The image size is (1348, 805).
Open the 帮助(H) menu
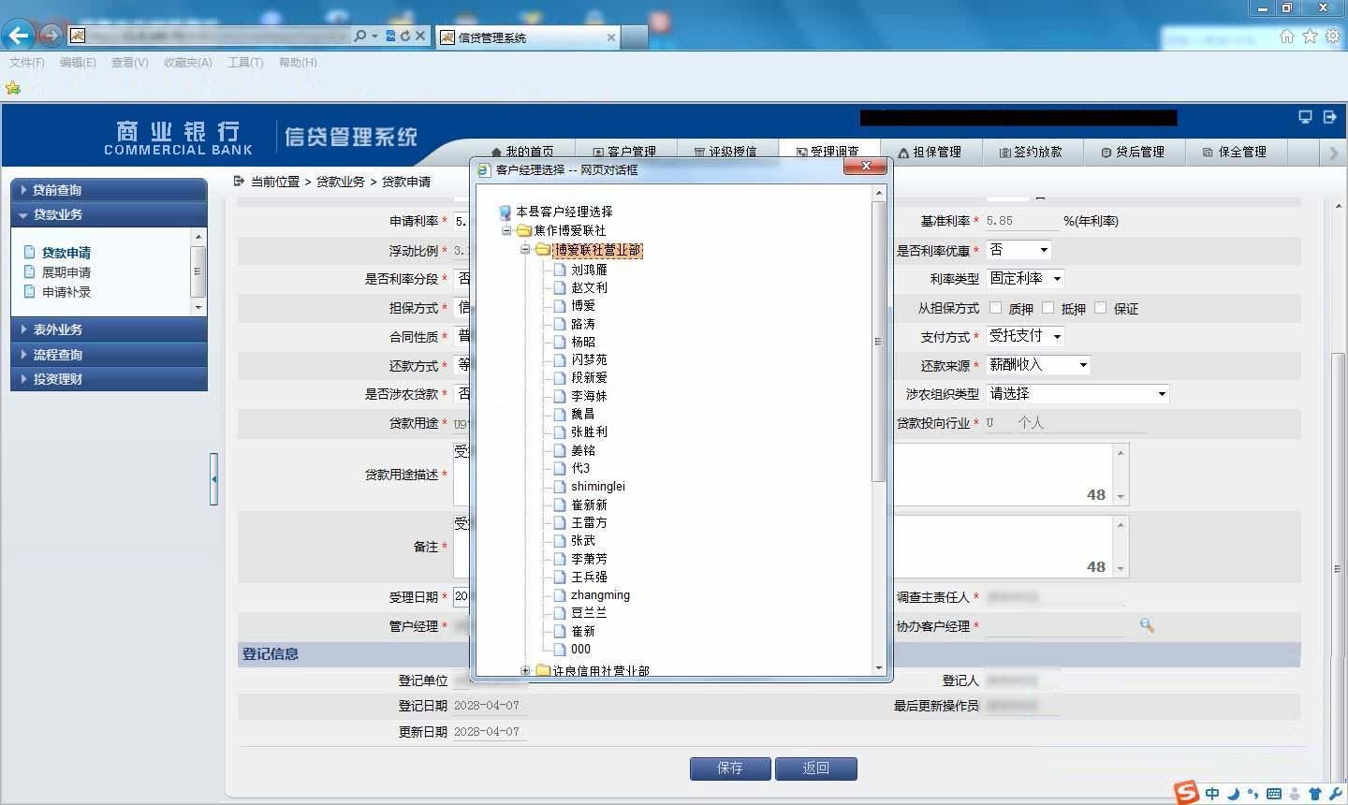point(298,63)
